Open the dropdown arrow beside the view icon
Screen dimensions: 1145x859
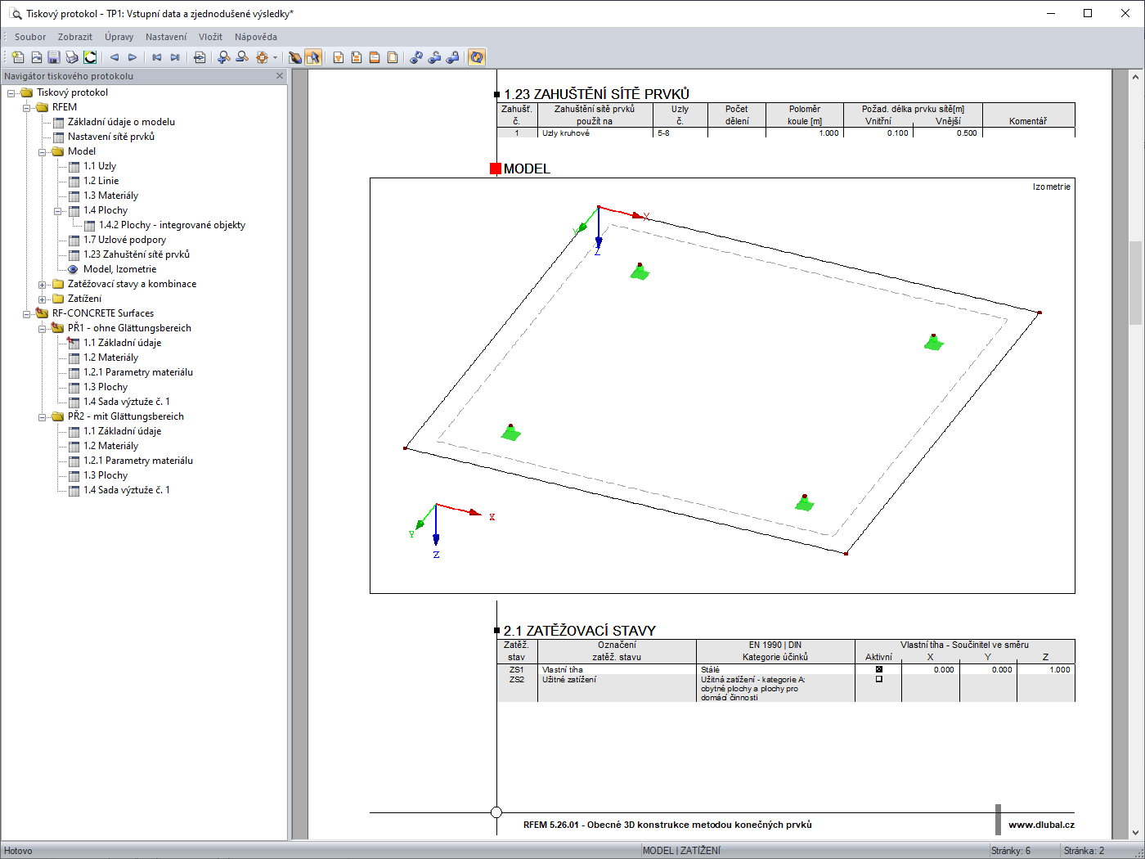(x=275, y=57)
